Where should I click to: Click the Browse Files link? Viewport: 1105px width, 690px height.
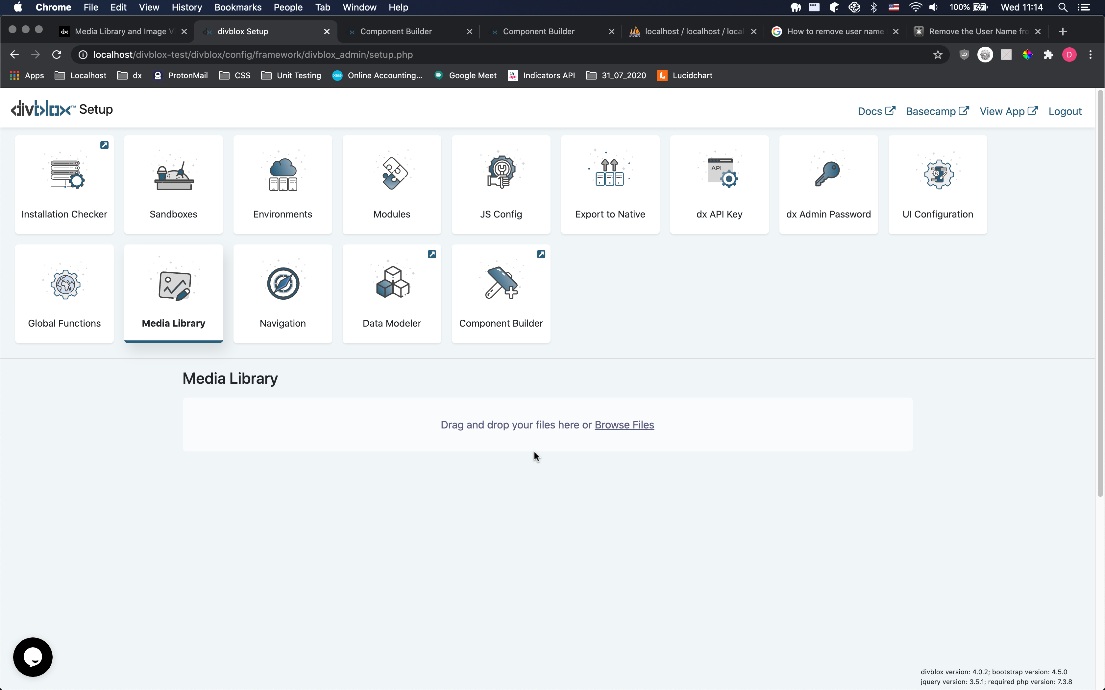tap(624, 424)
